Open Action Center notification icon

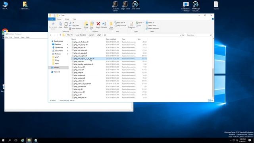point(250,140)
